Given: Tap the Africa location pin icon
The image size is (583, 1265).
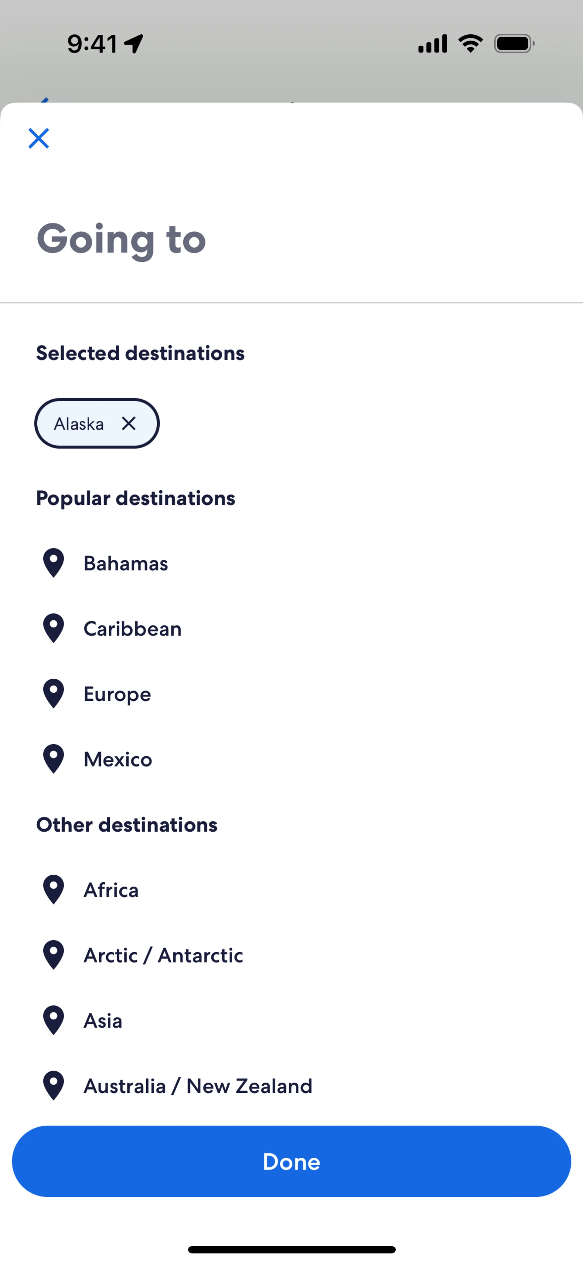Looking at the screenshot, I should point(53,889).
